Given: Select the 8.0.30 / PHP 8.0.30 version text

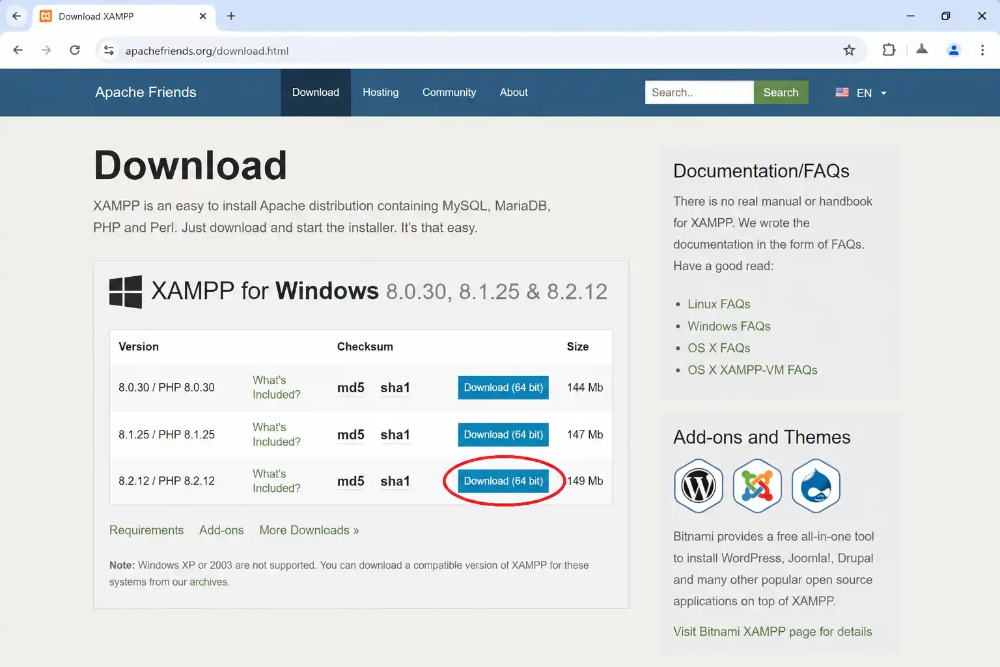Looking at the screenshot, I should pos(167,388).
